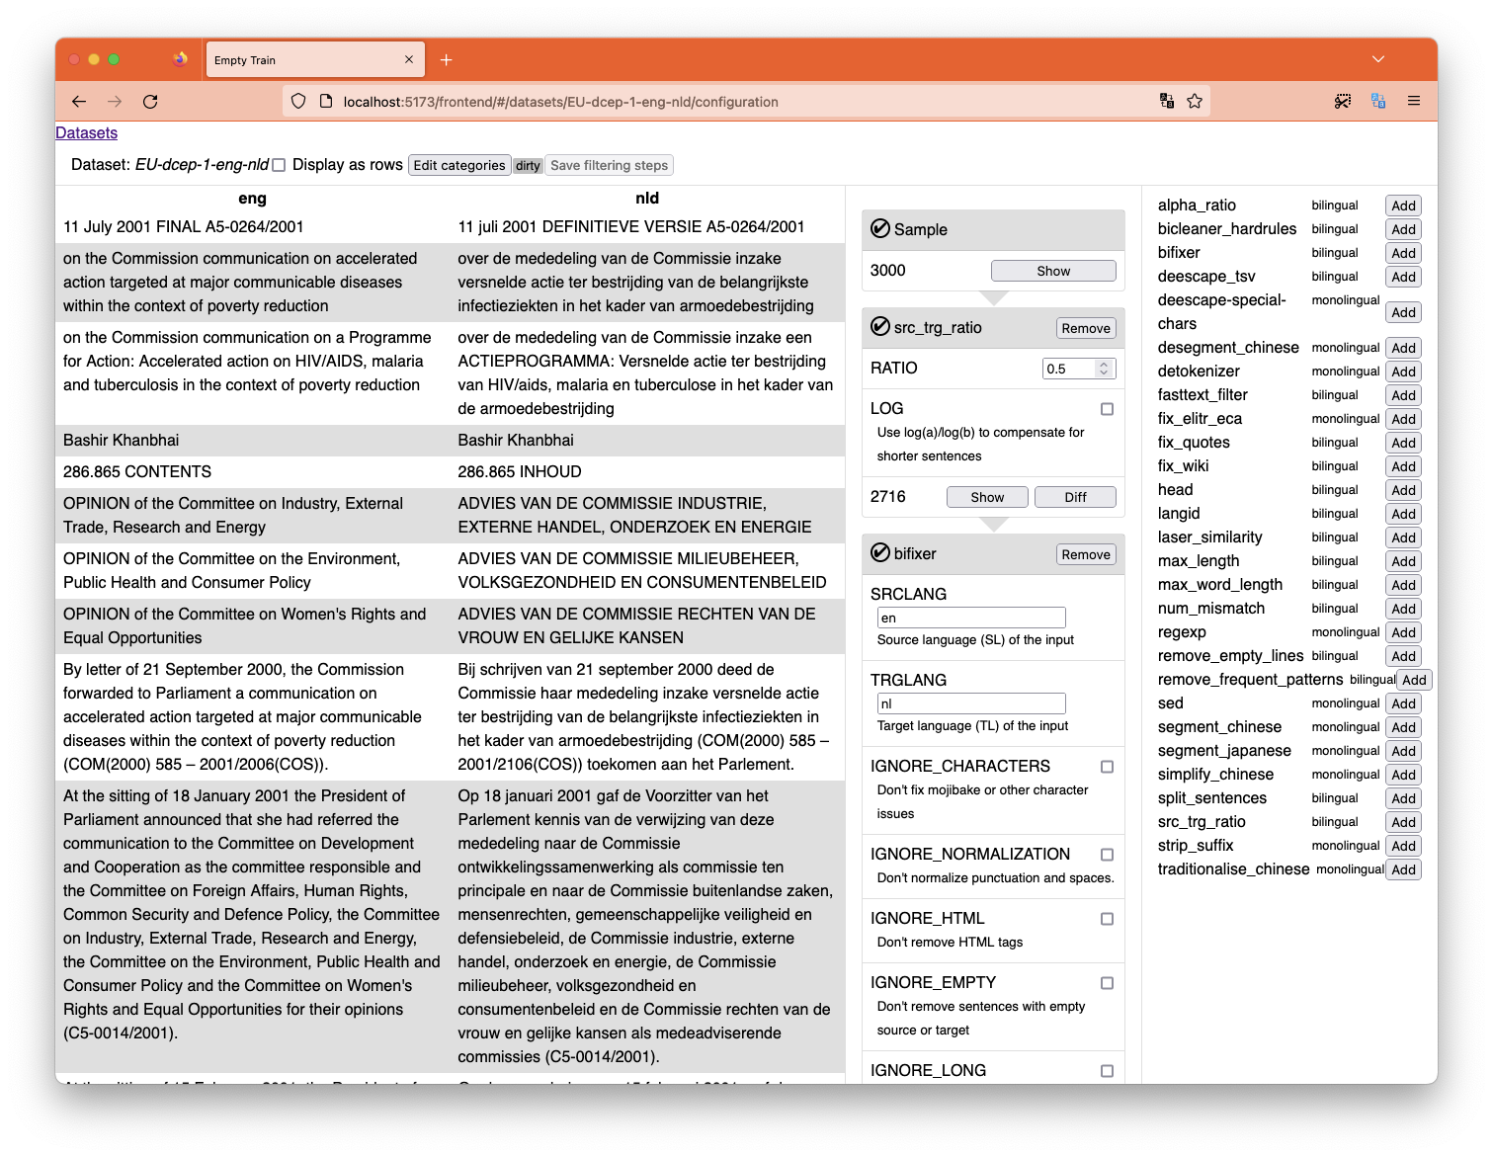
Task: Open the translation extension icon in the toolbar
Action: coord(1378,101)
